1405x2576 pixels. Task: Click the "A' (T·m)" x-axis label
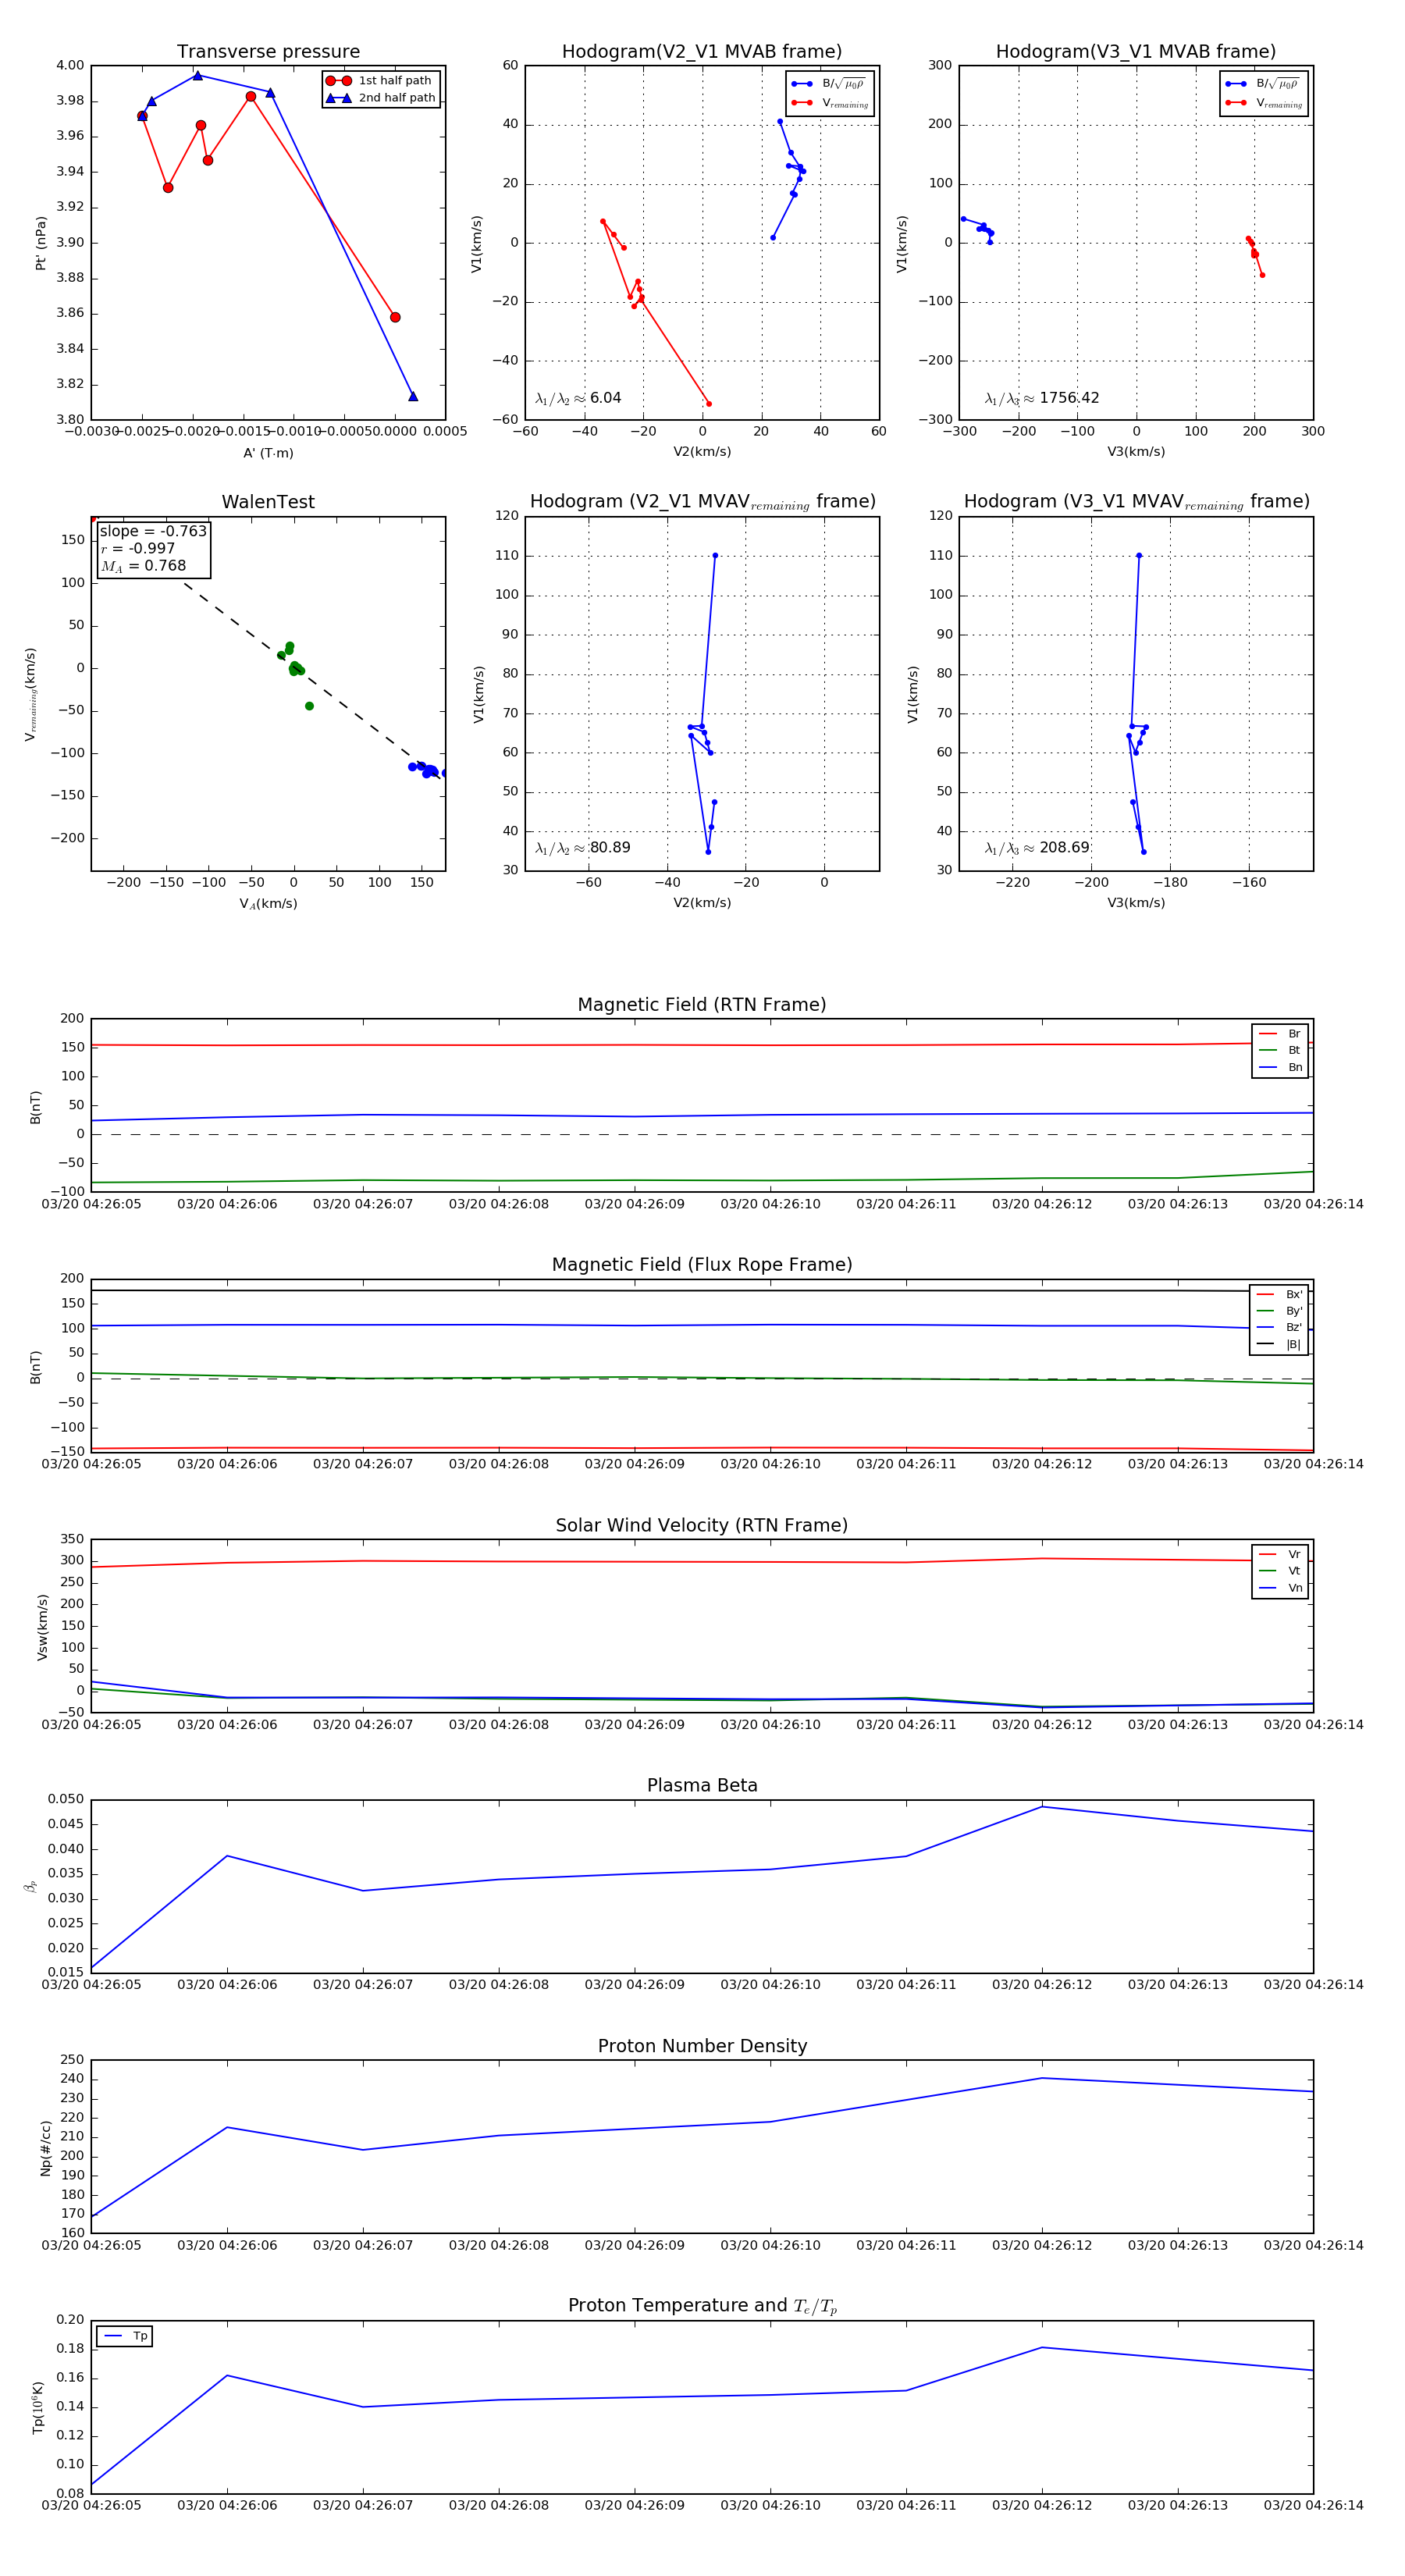(x=268, y=453)
